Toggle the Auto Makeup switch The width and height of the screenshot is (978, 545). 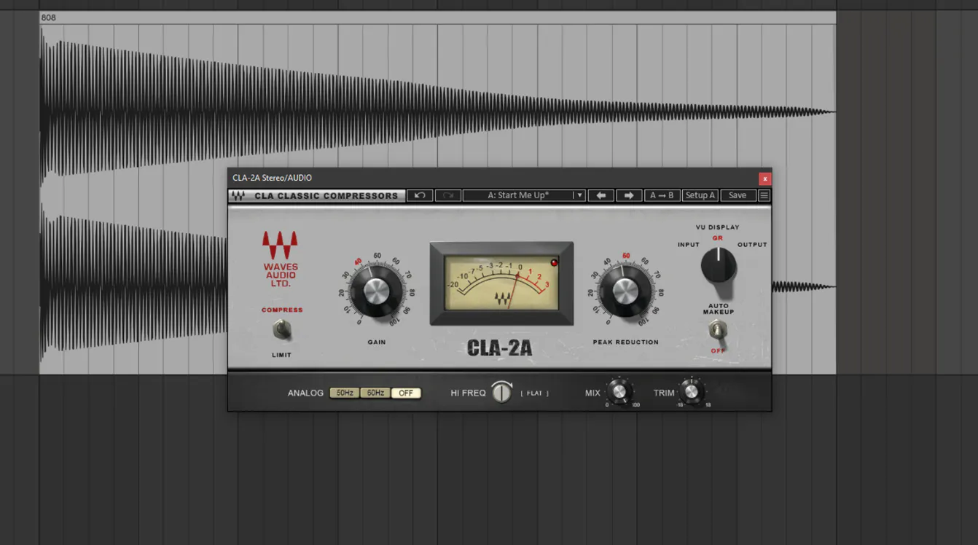tap(718, 330)
